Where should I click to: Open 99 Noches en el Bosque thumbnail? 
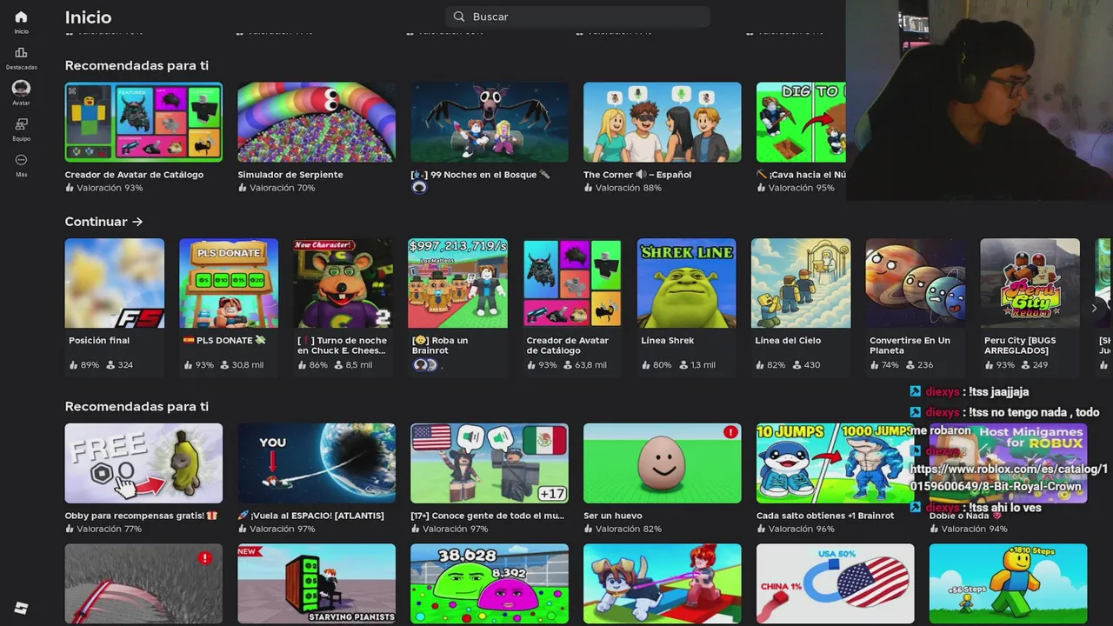coord(490,122)
